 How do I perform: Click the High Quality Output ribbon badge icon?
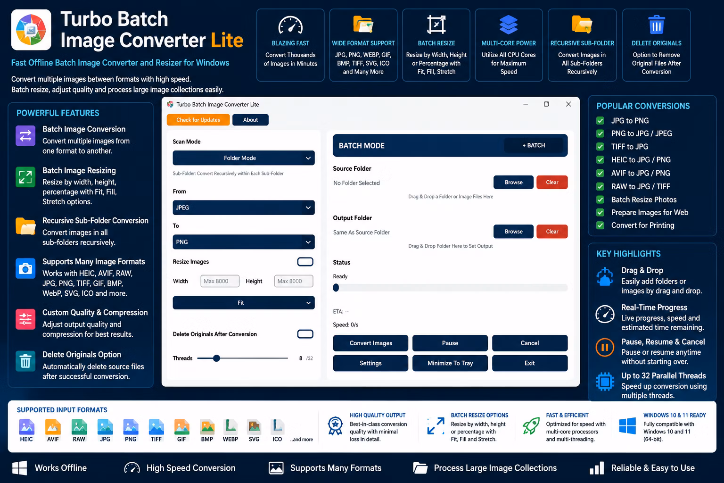coord(335,426)
